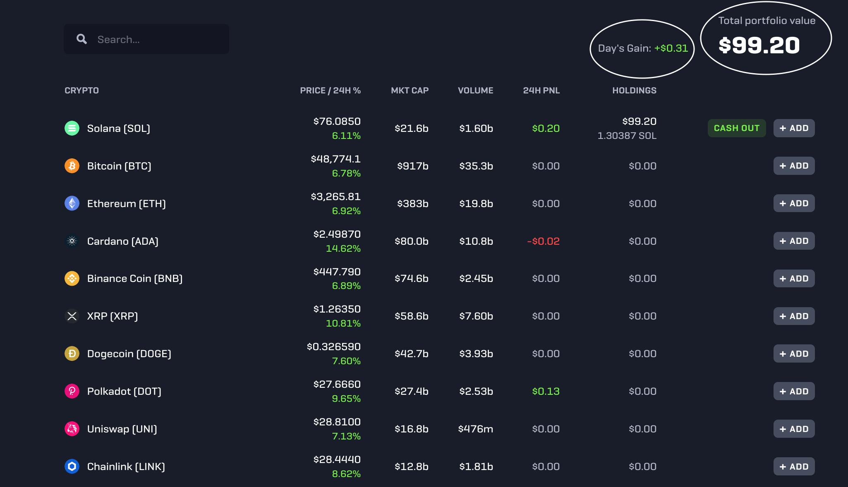
Task: Focus the Search input field
Action: pos(159,39)
